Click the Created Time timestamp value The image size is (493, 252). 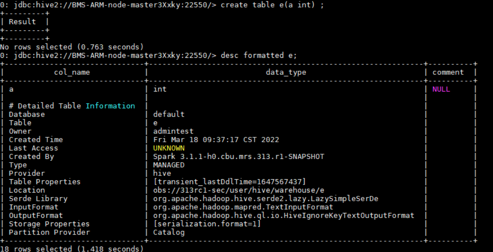click(216, 139)
